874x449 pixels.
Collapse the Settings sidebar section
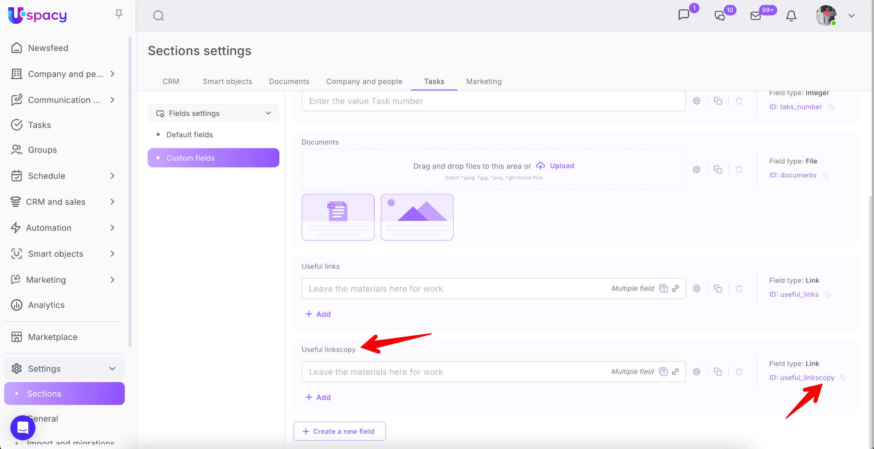coord(112,369)
